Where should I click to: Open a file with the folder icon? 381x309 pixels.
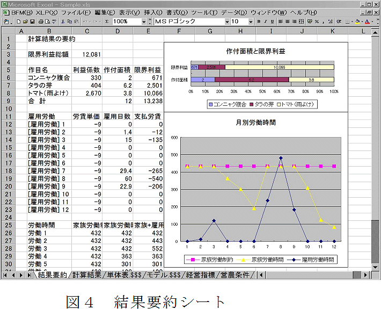[25, 21]
